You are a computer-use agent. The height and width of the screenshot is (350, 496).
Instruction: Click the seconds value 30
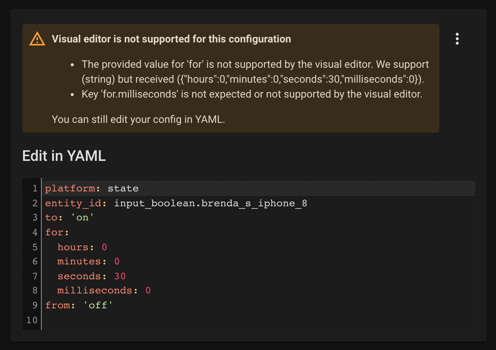120,276
